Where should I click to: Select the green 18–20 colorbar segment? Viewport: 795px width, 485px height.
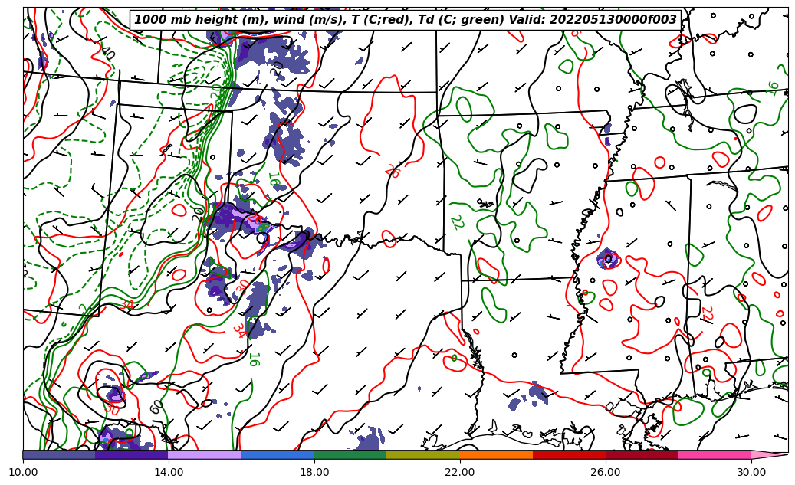350,454
